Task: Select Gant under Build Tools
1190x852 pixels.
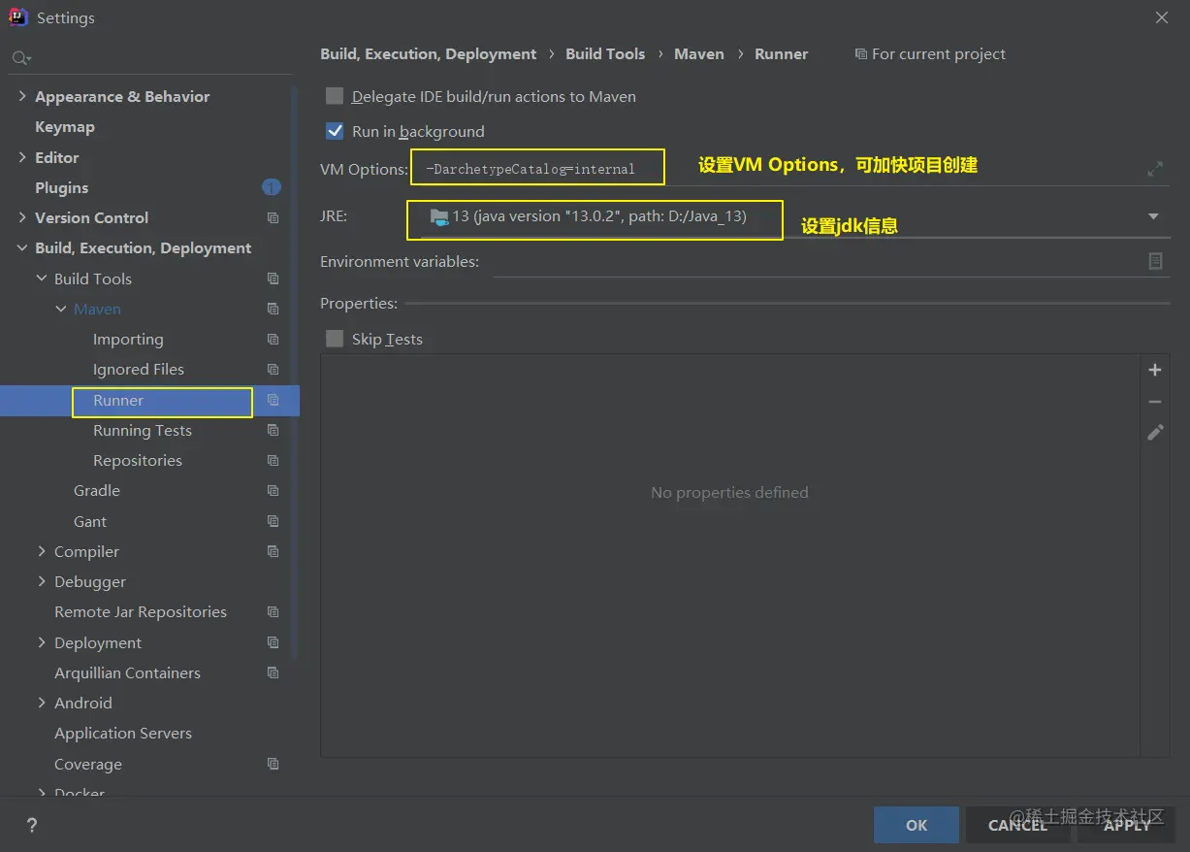Action: click(x=90, y=521)
